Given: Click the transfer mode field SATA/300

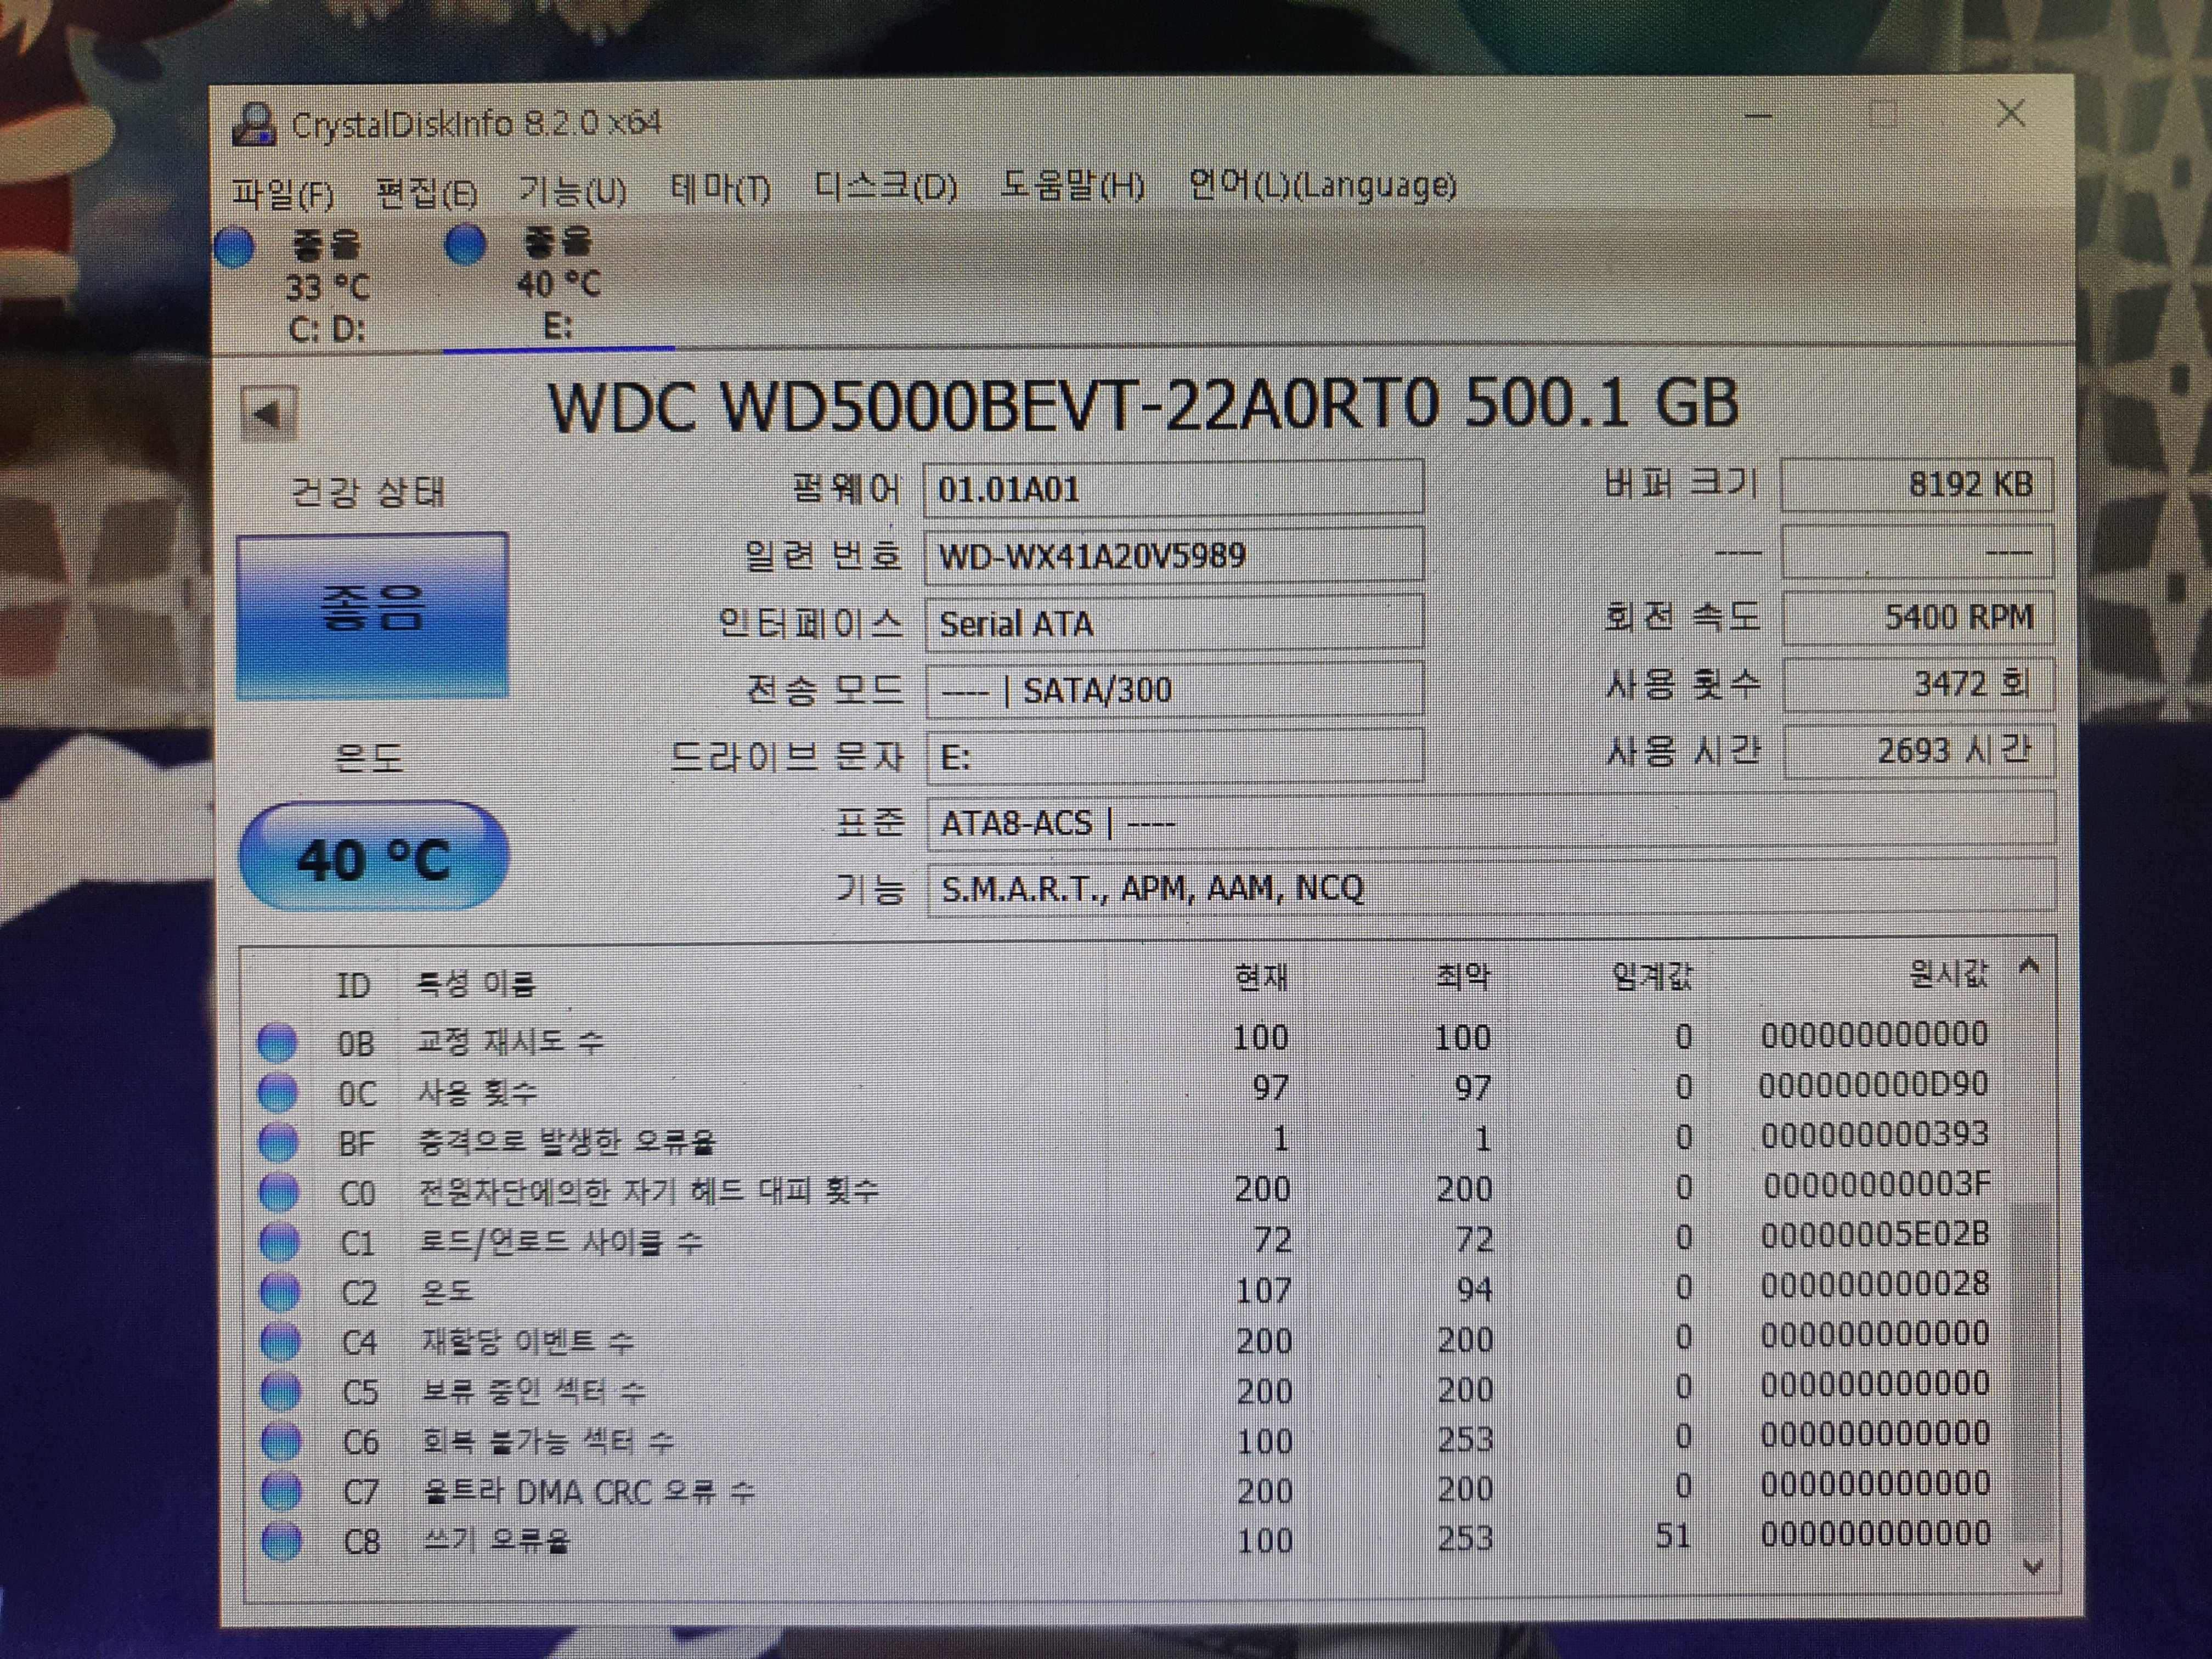Looking at the screenshot, I should pos(1174,689).
